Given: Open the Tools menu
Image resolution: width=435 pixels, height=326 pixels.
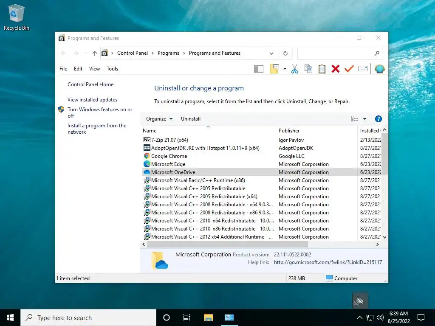Looking at the screenshot, I should [112, 69].
